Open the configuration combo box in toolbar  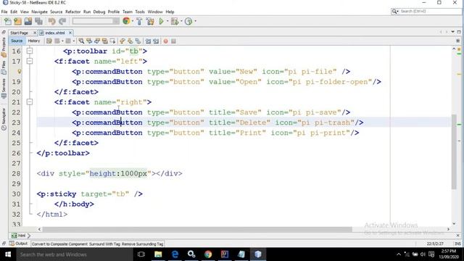pos(96,21)
